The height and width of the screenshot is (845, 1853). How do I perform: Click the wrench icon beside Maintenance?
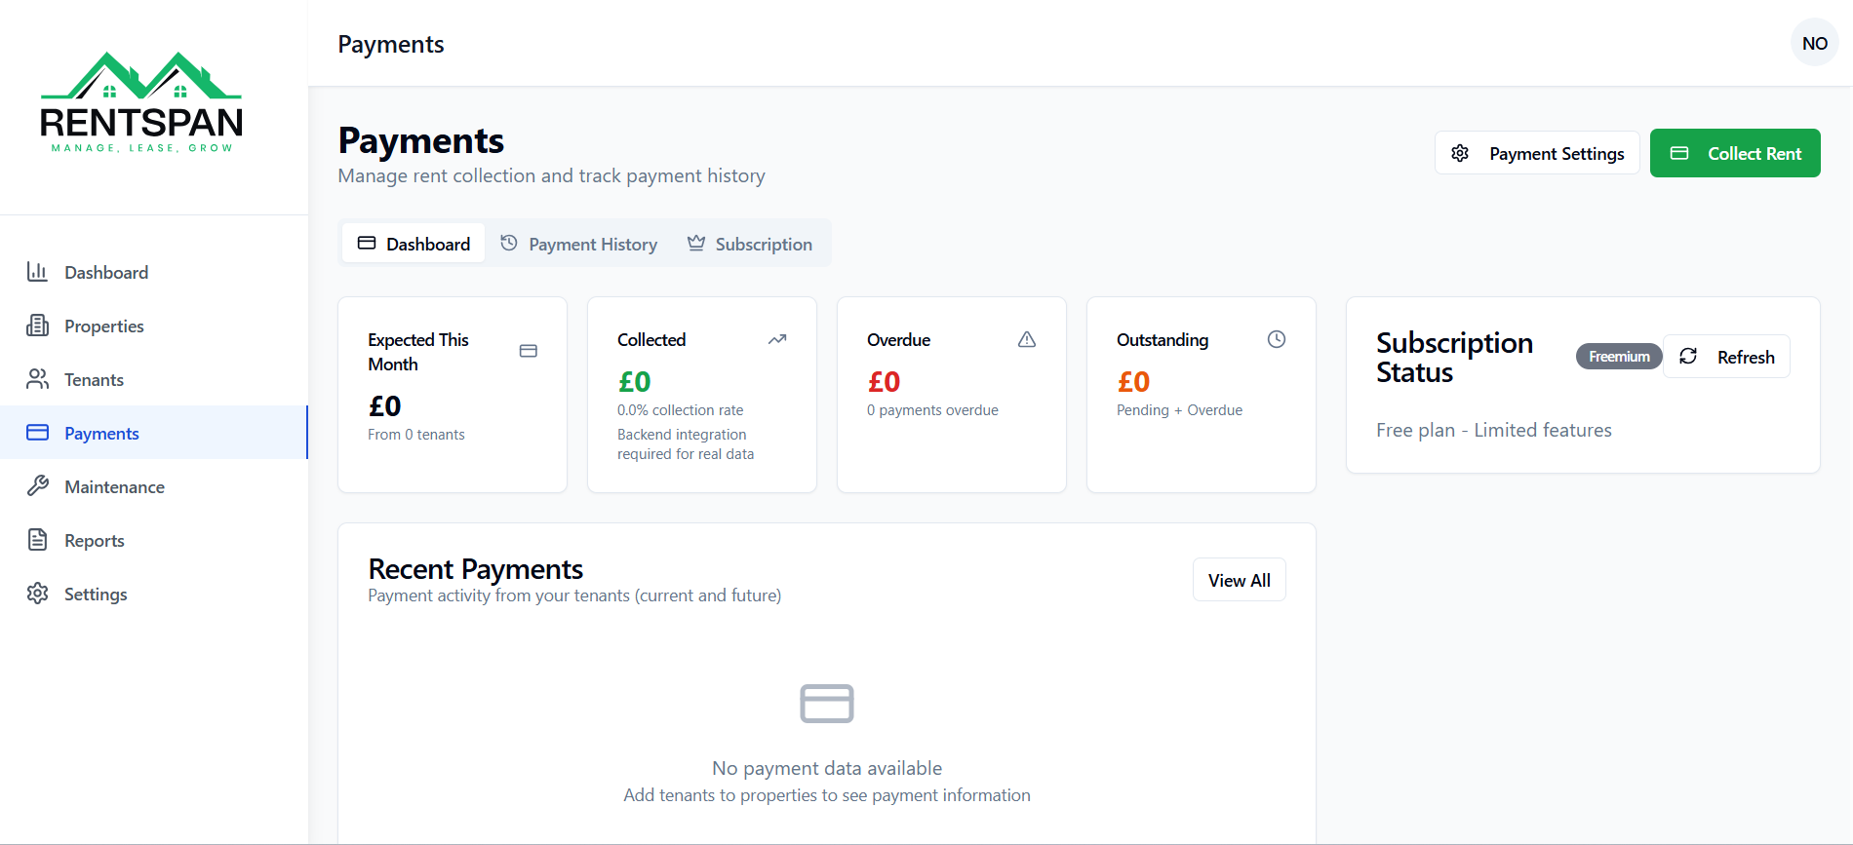38,486
